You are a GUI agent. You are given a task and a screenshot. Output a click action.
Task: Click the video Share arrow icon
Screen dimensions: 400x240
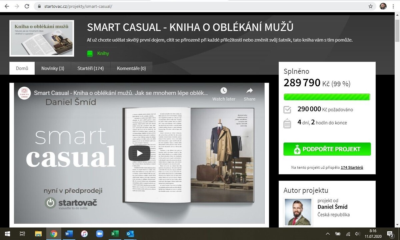[249, 91]
